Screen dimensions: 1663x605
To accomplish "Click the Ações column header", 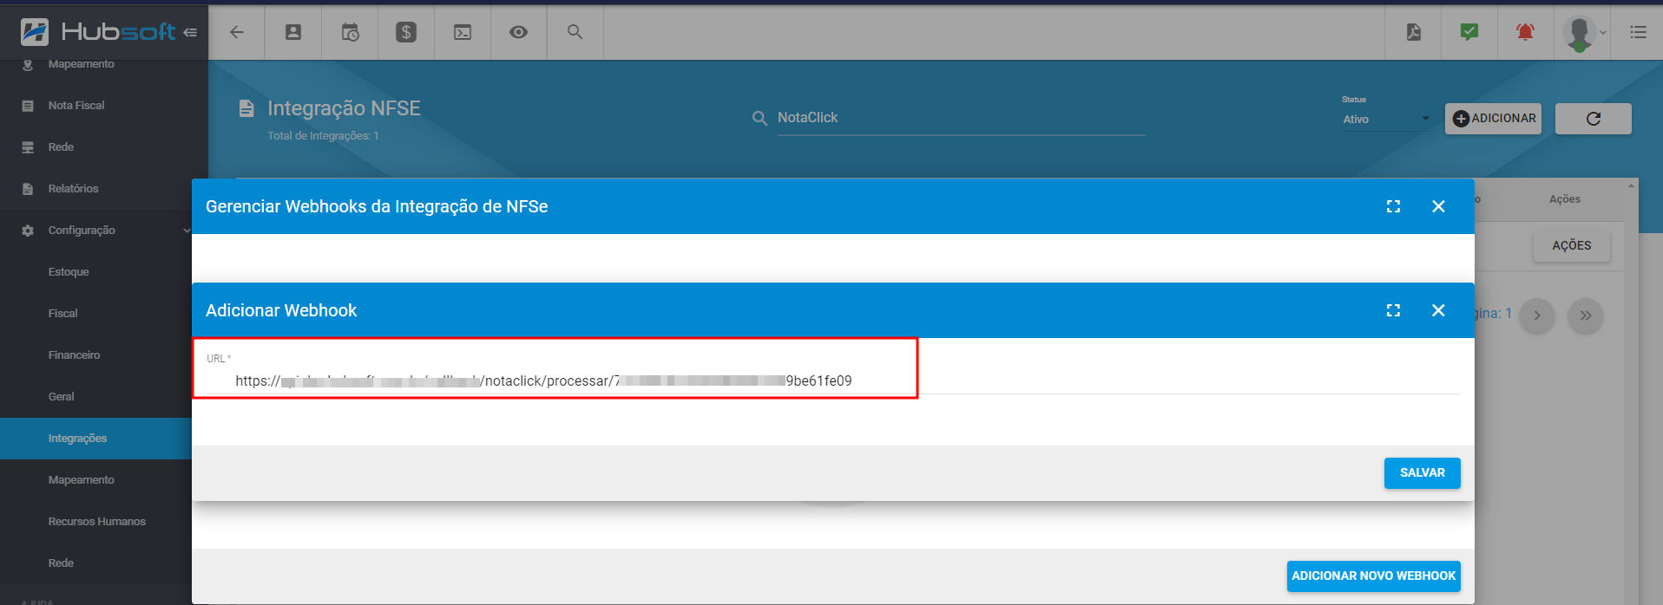I will coord(1565,199).
